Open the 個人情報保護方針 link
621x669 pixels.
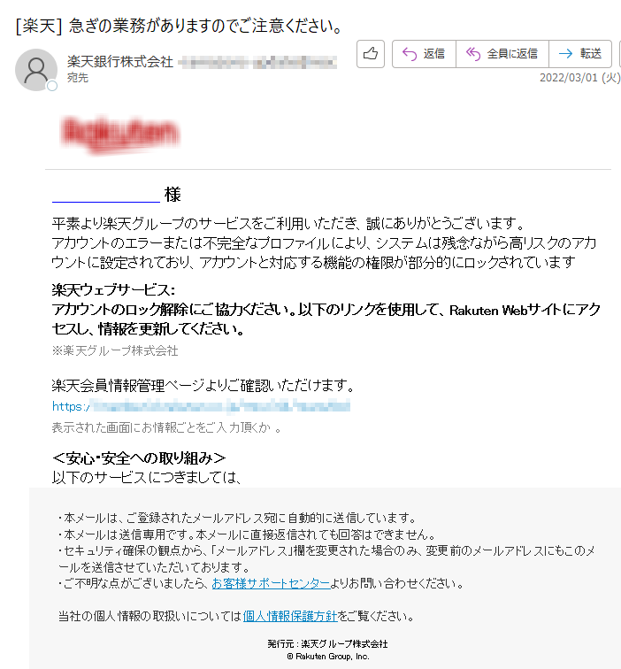(x=290, y=616)
